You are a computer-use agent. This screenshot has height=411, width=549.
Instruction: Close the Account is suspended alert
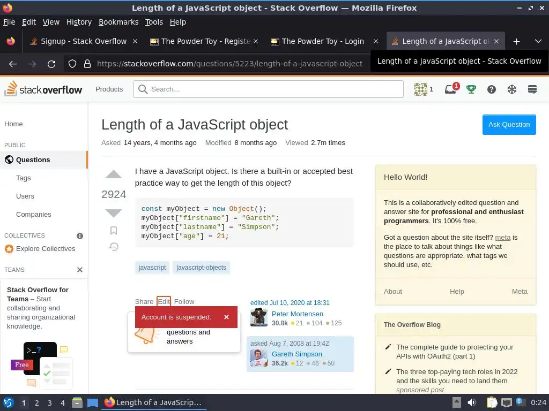point(227,317)
